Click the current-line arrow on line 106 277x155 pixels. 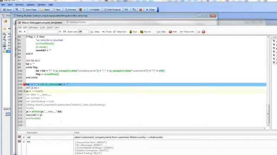point(25,91)
